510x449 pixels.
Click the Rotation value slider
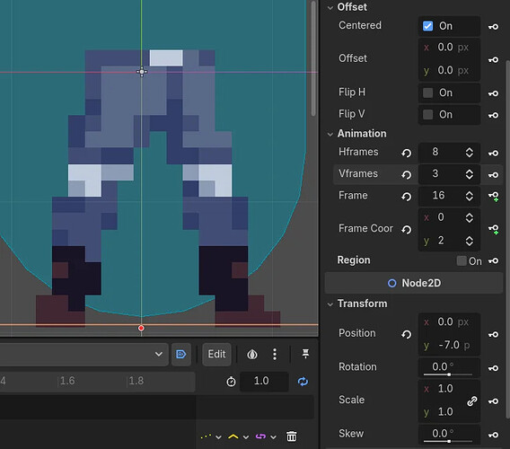pos(448,367)
